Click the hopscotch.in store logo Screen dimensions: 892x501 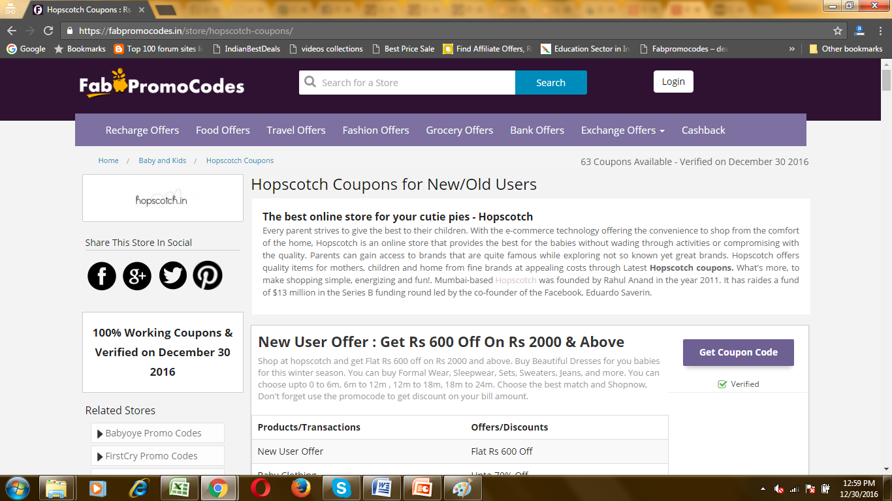(163, 198)
